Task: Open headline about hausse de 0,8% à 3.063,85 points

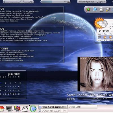Action: (17, 51)
